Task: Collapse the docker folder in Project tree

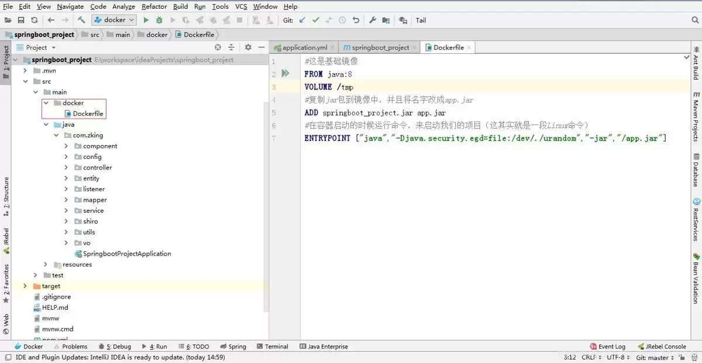Action: coord(46,102)
